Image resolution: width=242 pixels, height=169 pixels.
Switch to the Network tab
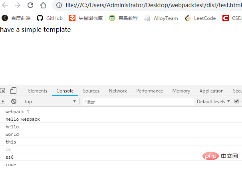118,91
